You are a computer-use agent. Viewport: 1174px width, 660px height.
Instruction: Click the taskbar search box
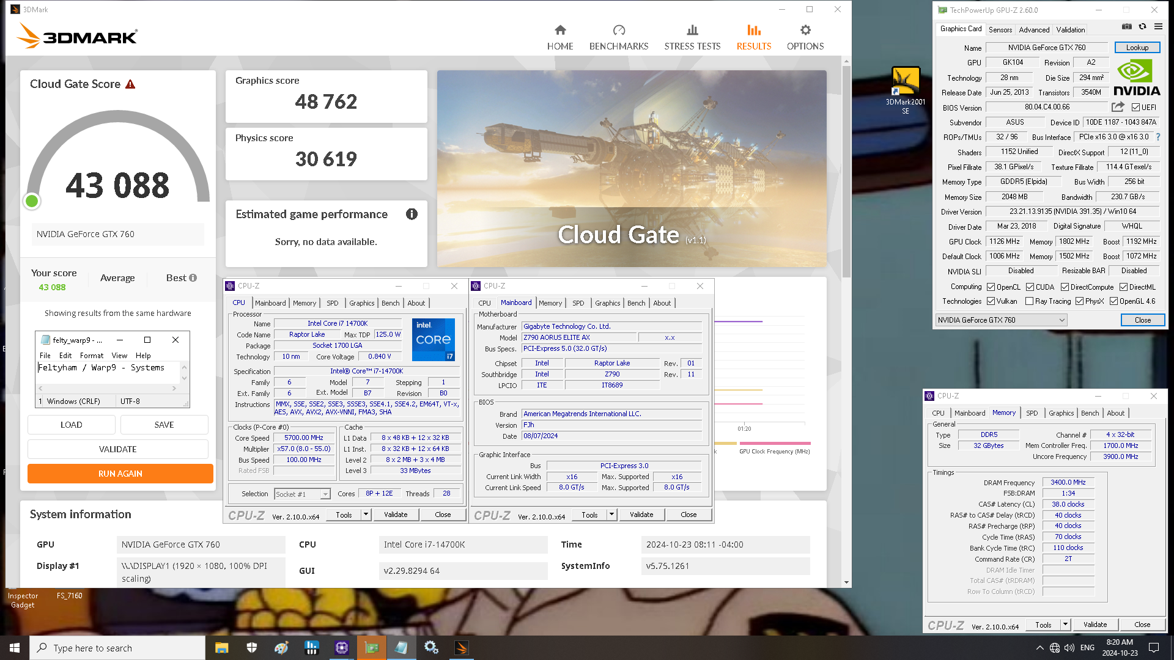(x=117, y=648)
